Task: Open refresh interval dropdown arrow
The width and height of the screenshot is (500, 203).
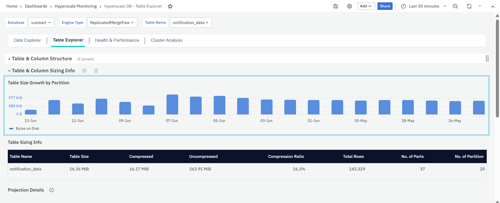Action: (480, 6)
